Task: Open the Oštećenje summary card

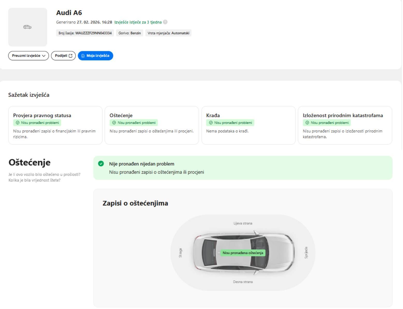Action: coord(152,125)
